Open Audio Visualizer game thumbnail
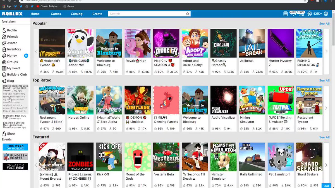The width and height of the screenshot is (335, 188). (224, 100)
